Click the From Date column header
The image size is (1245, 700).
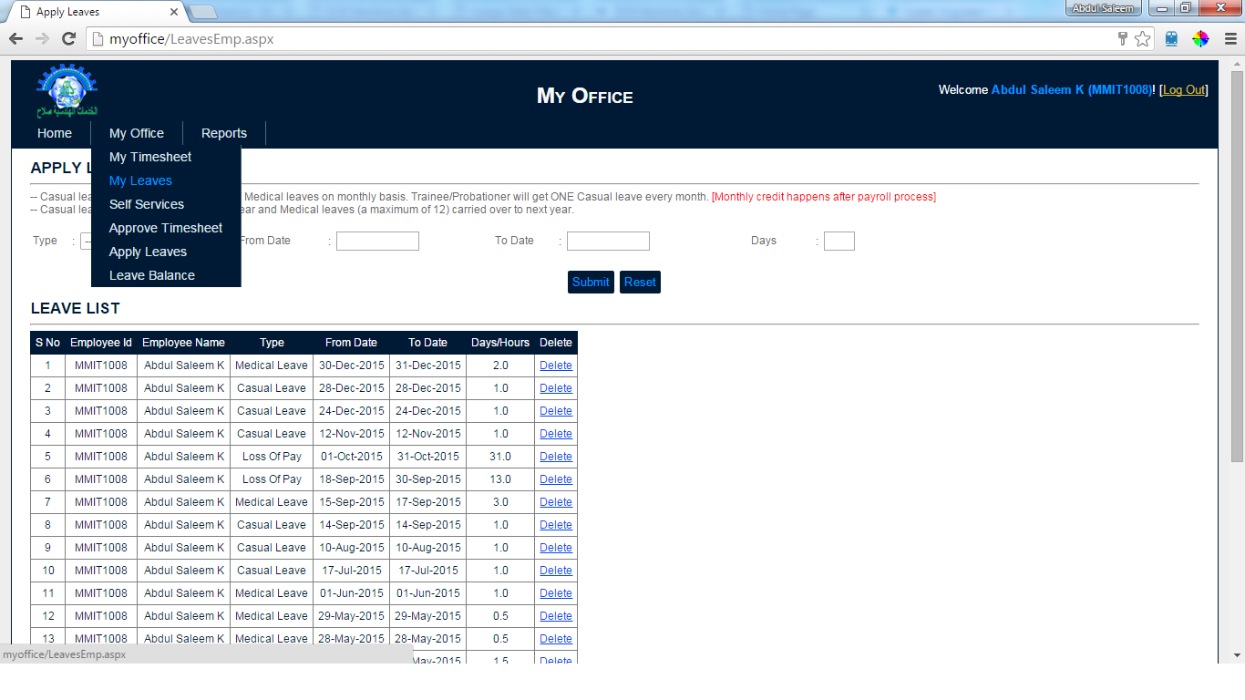tap(351, 343)
